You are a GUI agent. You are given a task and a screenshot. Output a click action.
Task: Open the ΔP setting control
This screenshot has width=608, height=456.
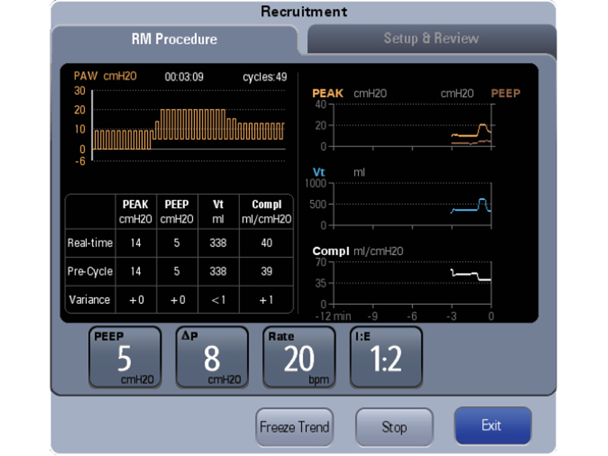[212, 356]
